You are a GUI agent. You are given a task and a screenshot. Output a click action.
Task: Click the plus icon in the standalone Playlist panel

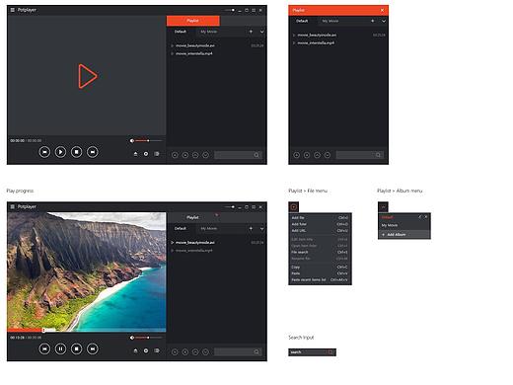point(373,21)
